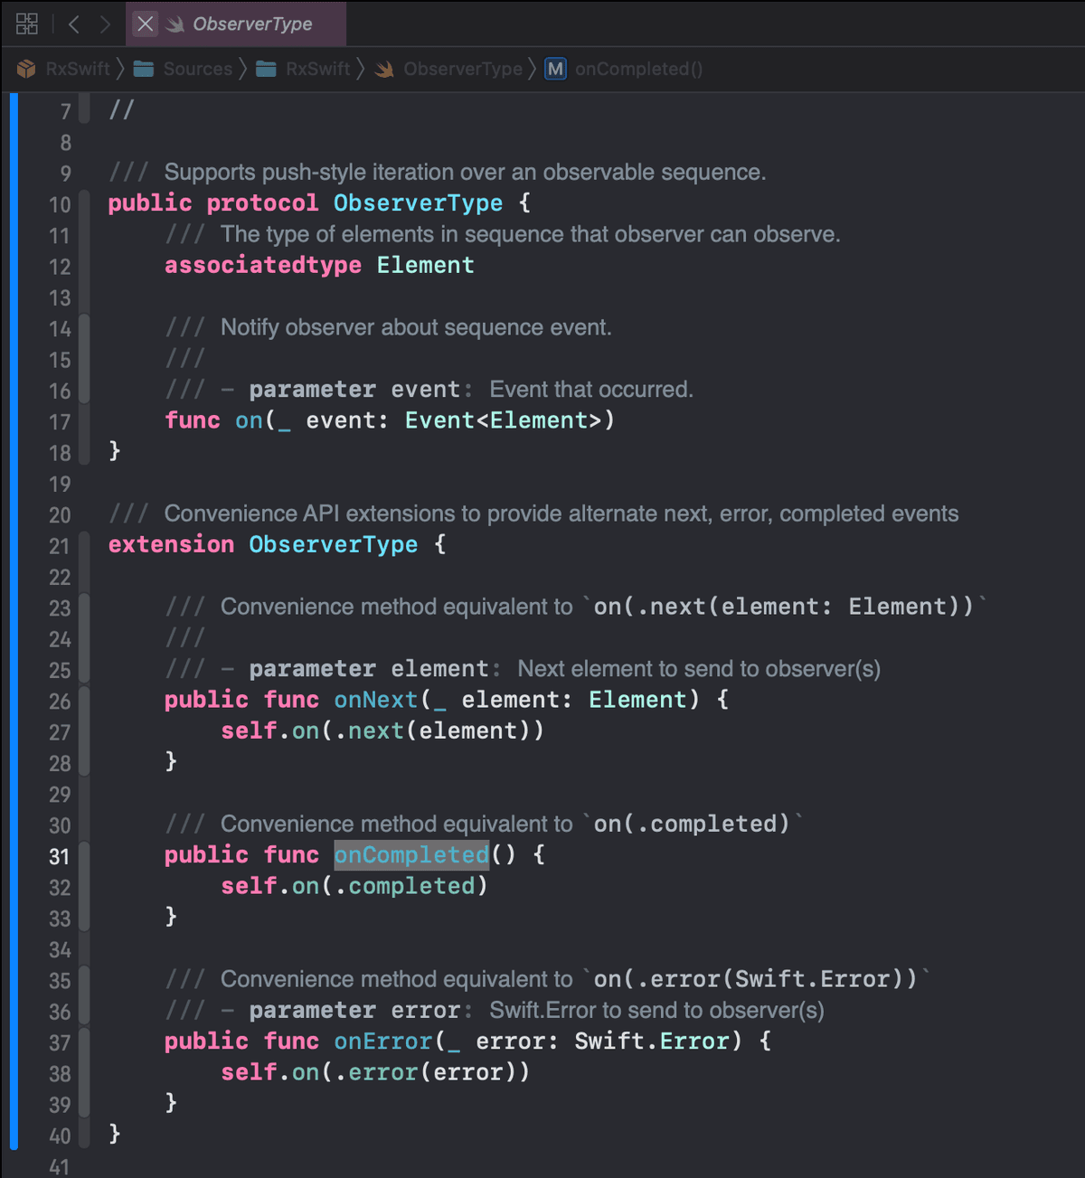Collapse extension ObserverType fold ribbon at line 21
The image size is (1085, 1178).
point(84,546)
